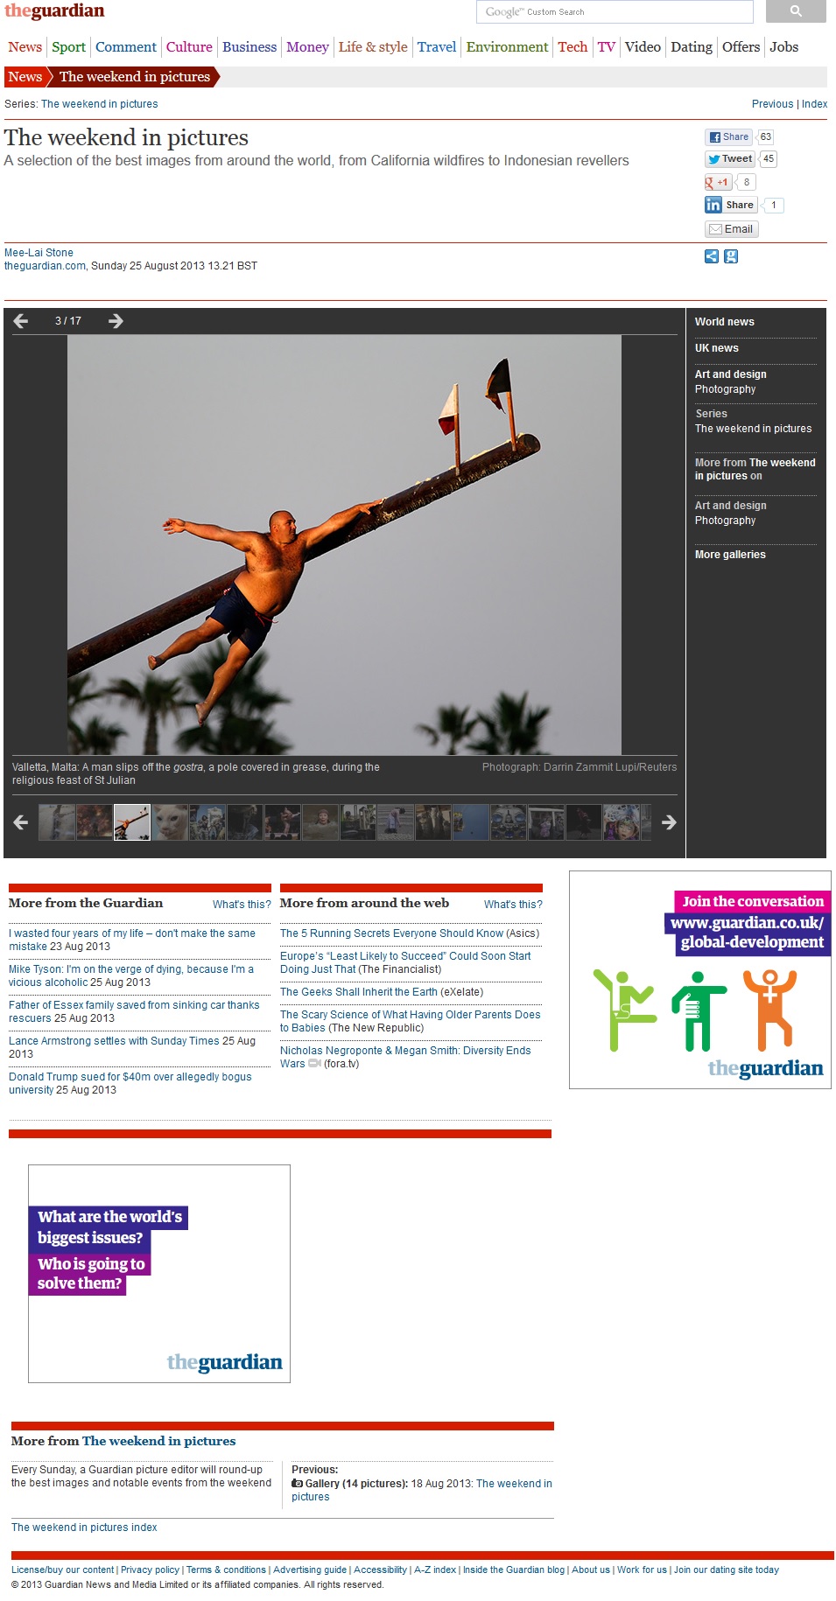Click in the Google Custom Search field
Screen dimensions: 836x1601
coord(615,12)
